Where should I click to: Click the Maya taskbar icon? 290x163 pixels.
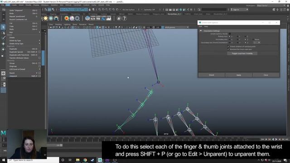point(100,160)
